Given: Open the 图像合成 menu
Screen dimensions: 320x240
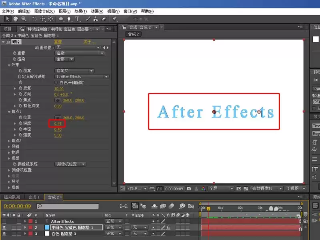Looking at the screenshot, I should 44,11.
